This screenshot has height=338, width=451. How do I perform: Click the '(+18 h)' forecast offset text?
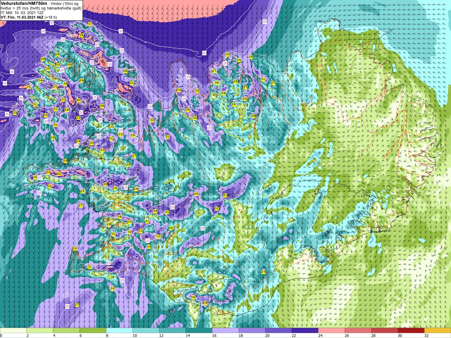[x=51, y=17]
